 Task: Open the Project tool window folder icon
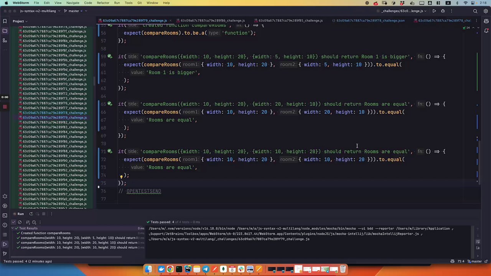(5, 31)
